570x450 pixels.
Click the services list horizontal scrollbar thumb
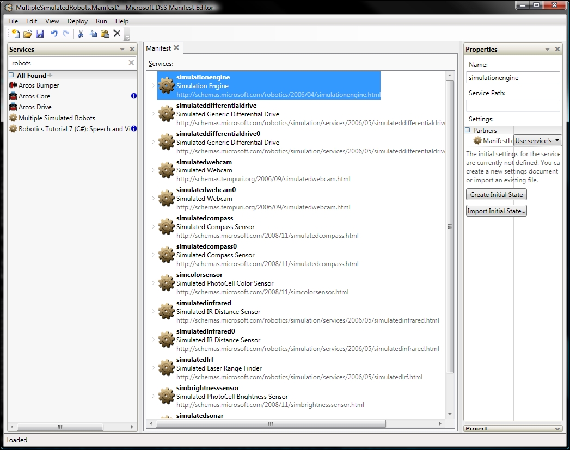click(x=271, y=423)
